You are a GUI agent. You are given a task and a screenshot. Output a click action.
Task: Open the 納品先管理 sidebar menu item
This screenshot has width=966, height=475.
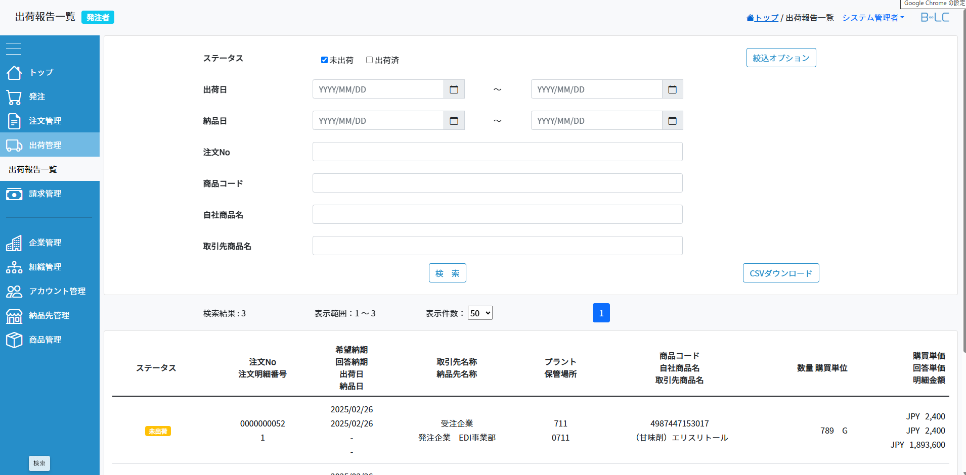click(x=49, y=315)
